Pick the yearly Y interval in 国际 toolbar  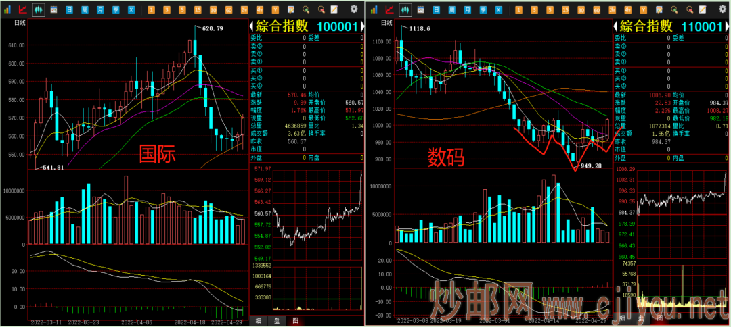coord(275,10)
